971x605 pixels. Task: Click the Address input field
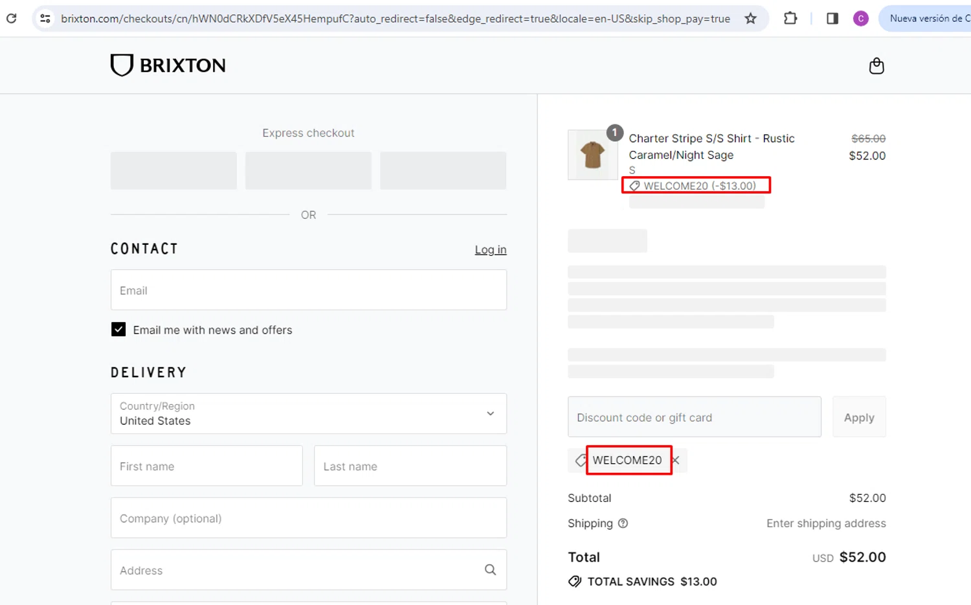(x=309, y=570)
